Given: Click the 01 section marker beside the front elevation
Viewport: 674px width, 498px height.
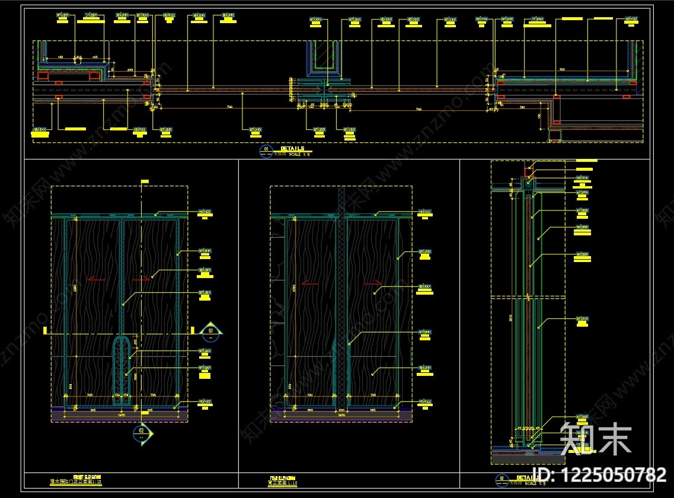Looking at the screenshot, I should click(210, 332).
